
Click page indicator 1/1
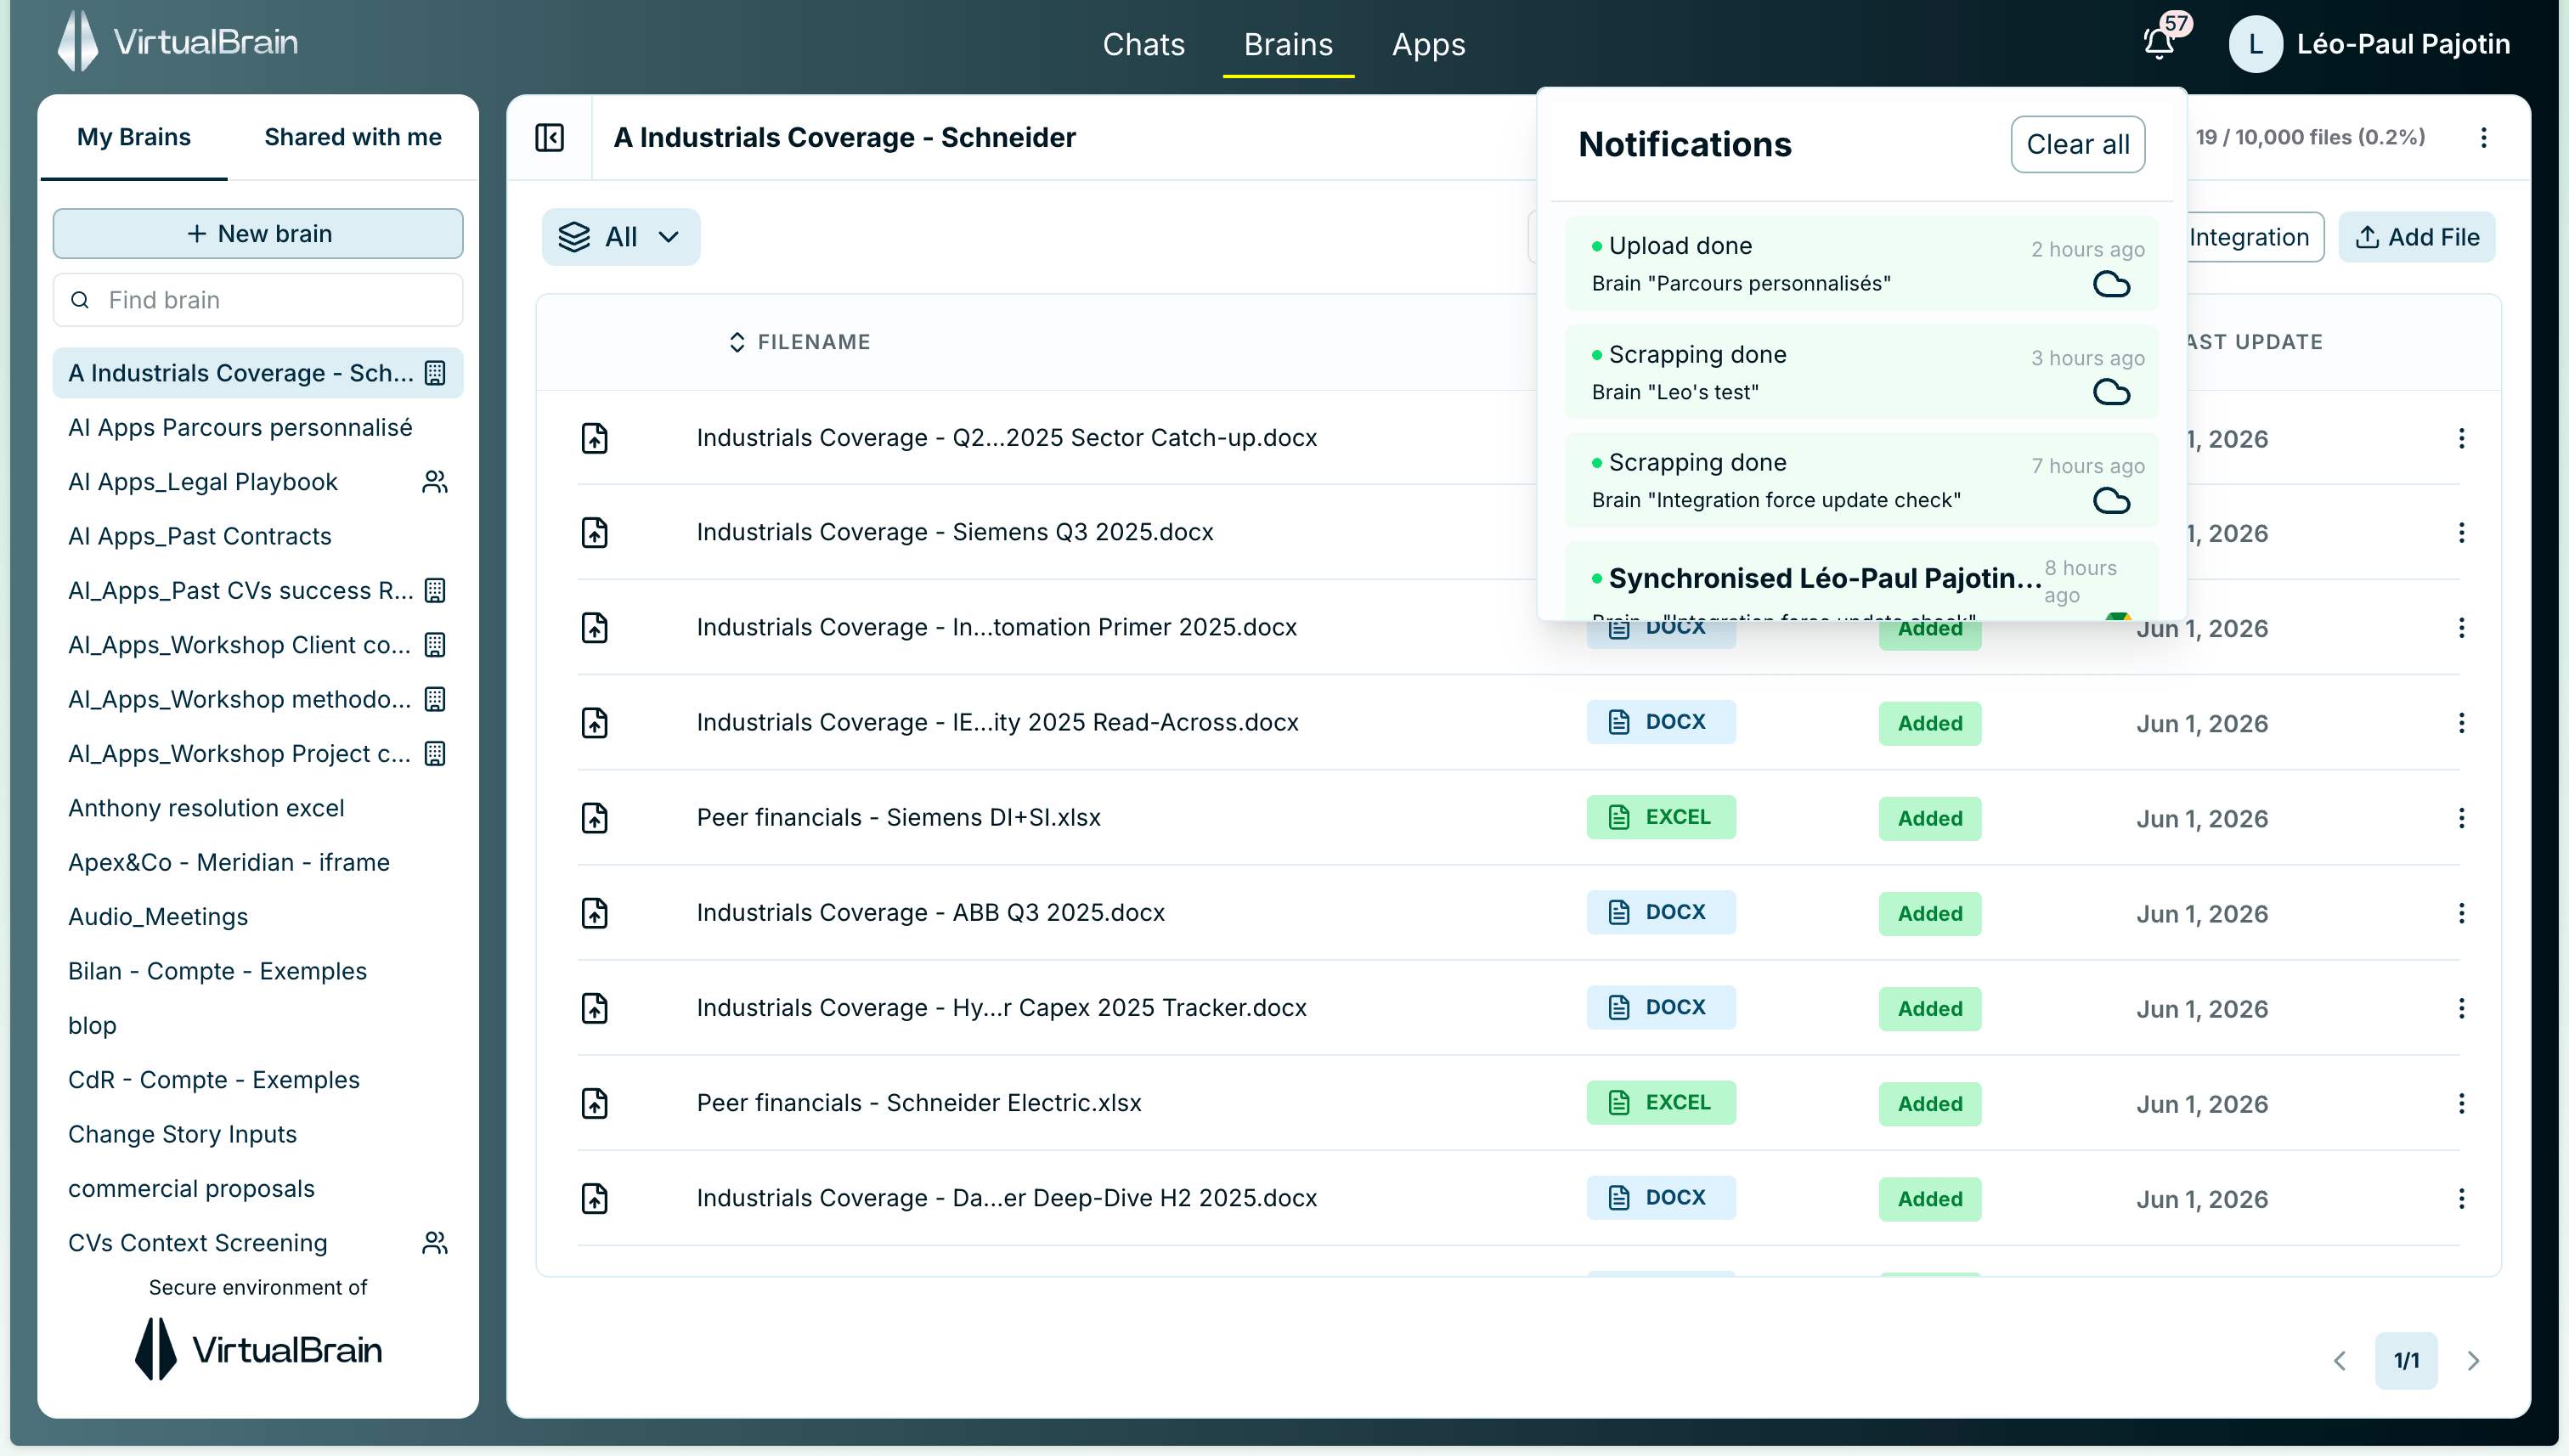2407,1361
